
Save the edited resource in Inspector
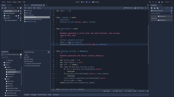pos(158,8)
